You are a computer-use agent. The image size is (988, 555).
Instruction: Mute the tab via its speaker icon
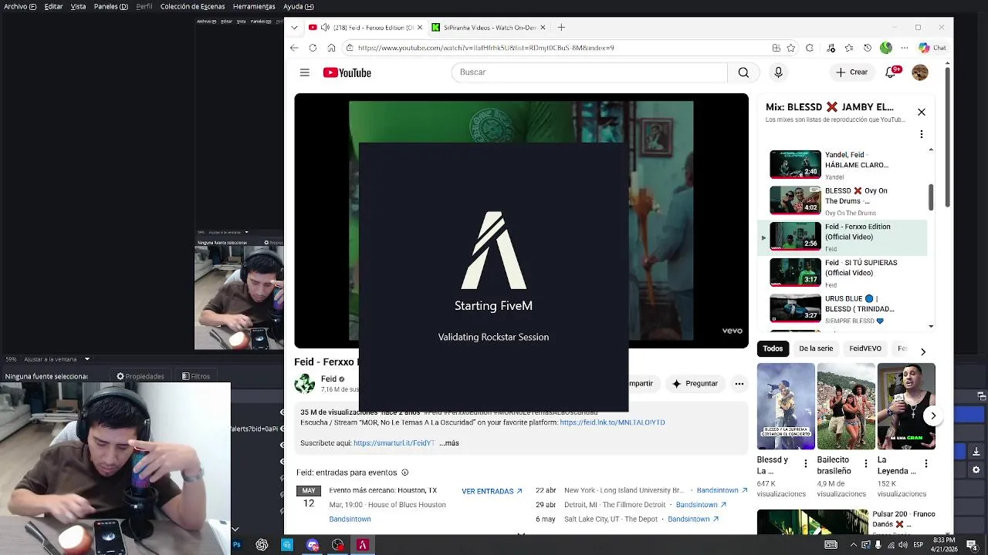325,28
